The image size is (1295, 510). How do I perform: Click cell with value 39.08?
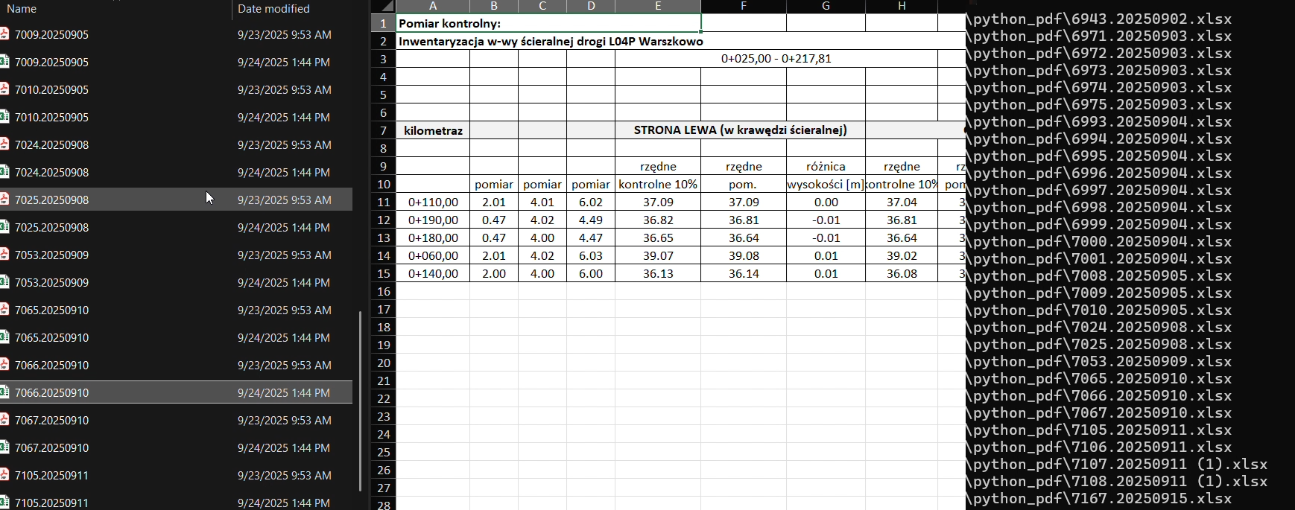pyautogui.click(x=744, y=255)
